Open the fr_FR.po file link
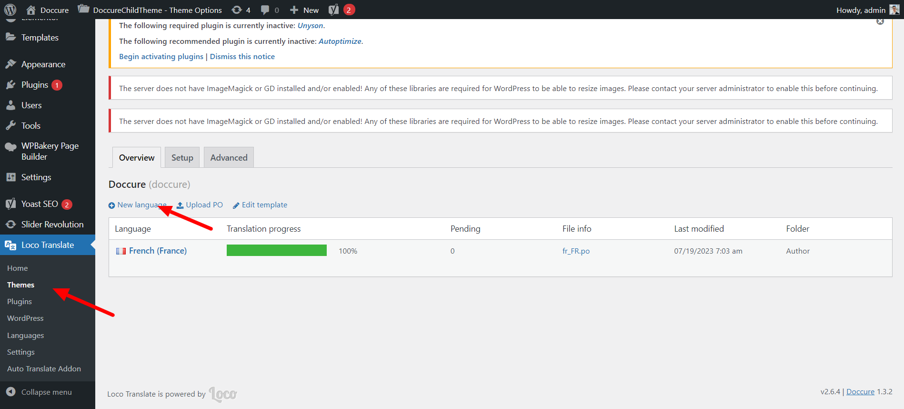Viewport: 904px width, 409px height. tap(576, 251)
